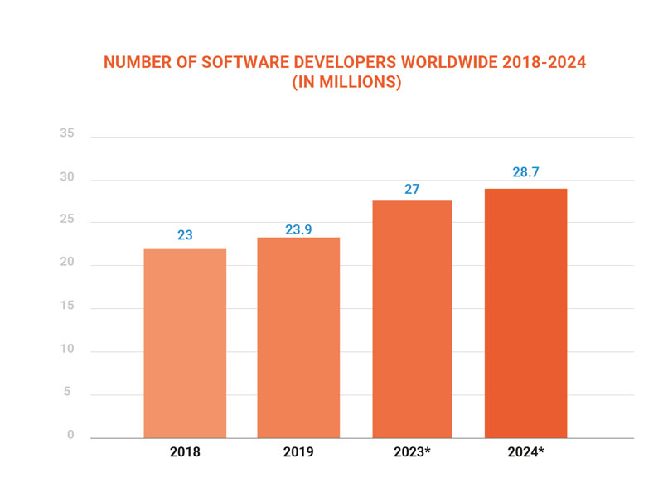
Task: Select the 28.7 data label
Action: 526,174
